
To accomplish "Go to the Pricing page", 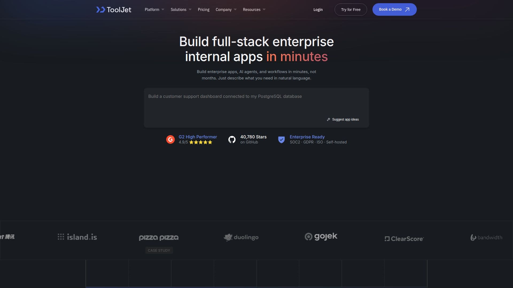I will 204,10.
